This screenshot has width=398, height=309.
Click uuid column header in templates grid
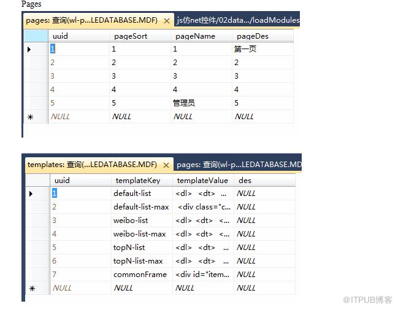80,181
